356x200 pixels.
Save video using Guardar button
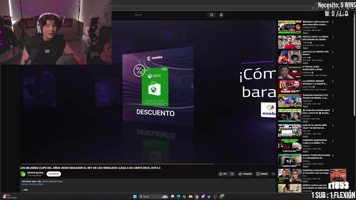(262, 174)
